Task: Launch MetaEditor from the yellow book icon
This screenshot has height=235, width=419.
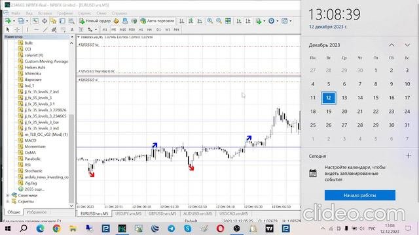Action: point(117,21)
